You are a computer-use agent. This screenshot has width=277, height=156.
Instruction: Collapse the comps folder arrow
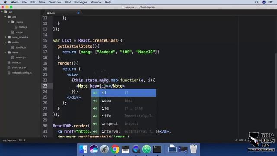click(x=9, y=22)
